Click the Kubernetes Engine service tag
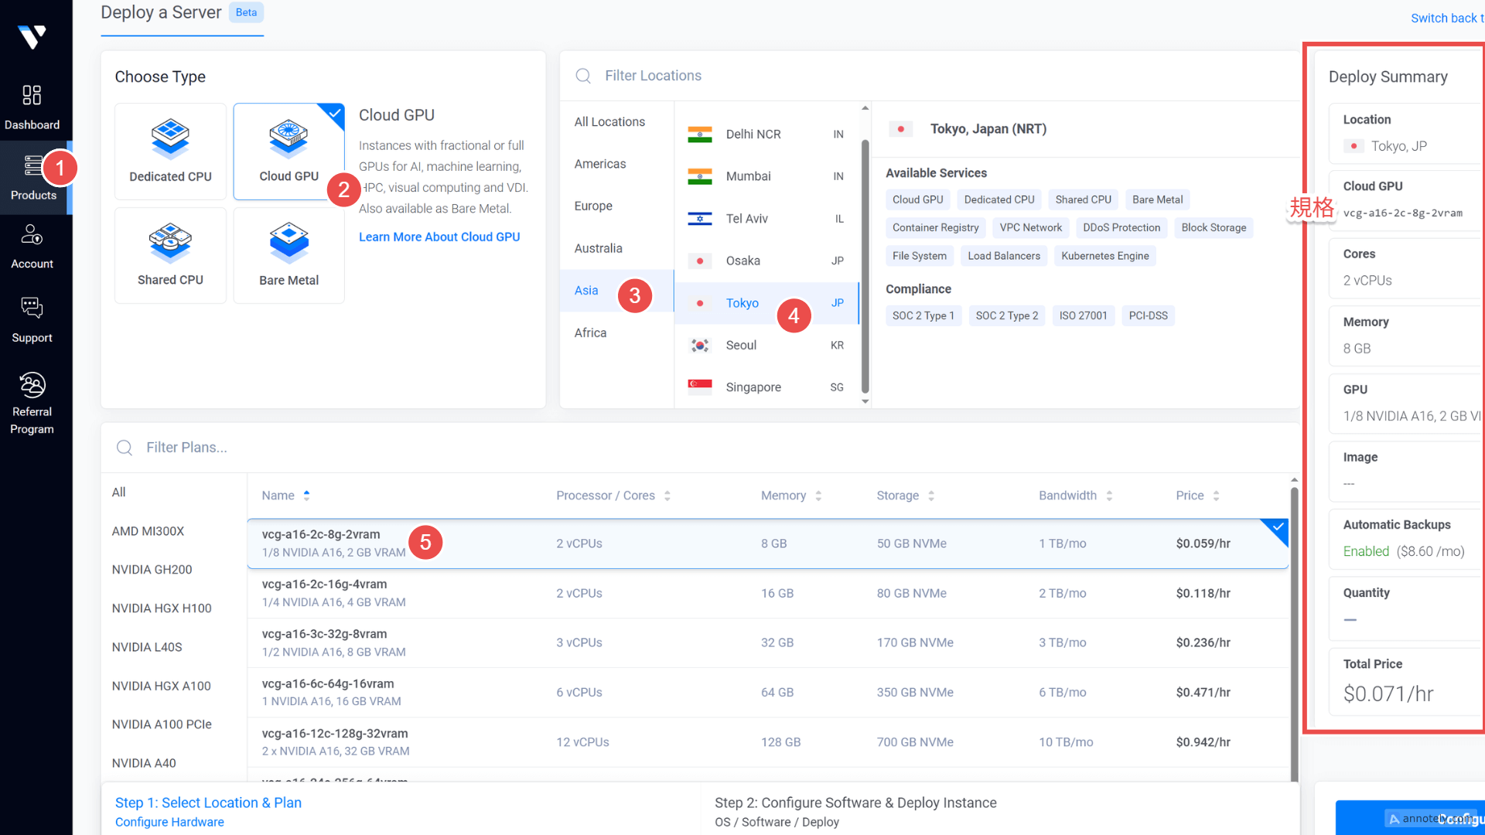Viewport: 1485px width, 835px height. 1104,256
